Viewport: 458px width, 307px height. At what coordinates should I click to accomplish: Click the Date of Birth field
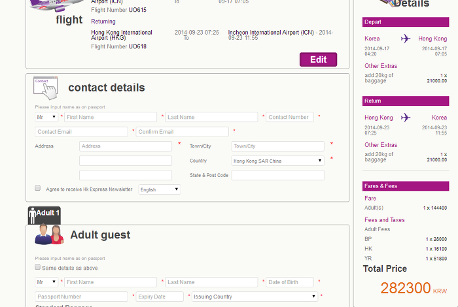pyautogui.click(x=289, y=282)
